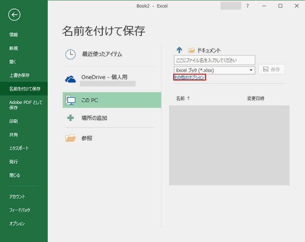
Task: Click the file name input field
Action: (214, 60)
